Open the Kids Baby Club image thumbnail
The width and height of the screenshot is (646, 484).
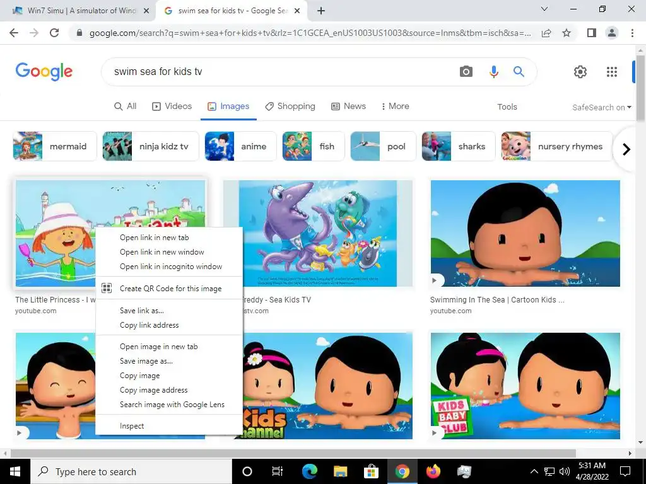[526, 386]
